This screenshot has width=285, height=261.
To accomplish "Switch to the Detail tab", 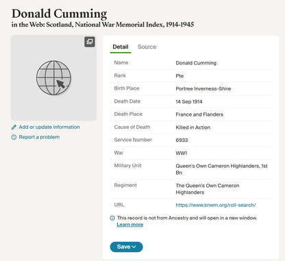I will (121, 47).
